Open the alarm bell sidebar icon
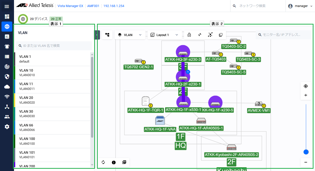The image size is (315, 171). (x=7, y=47)
